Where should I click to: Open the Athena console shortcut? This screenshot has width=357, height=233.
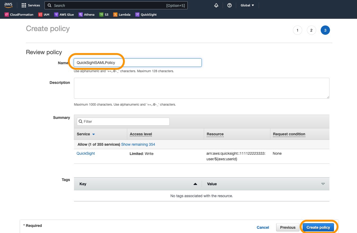[87, 15]
